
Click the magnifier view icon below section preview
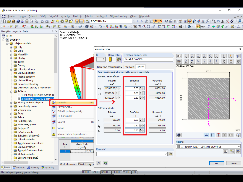pos(238,135)
